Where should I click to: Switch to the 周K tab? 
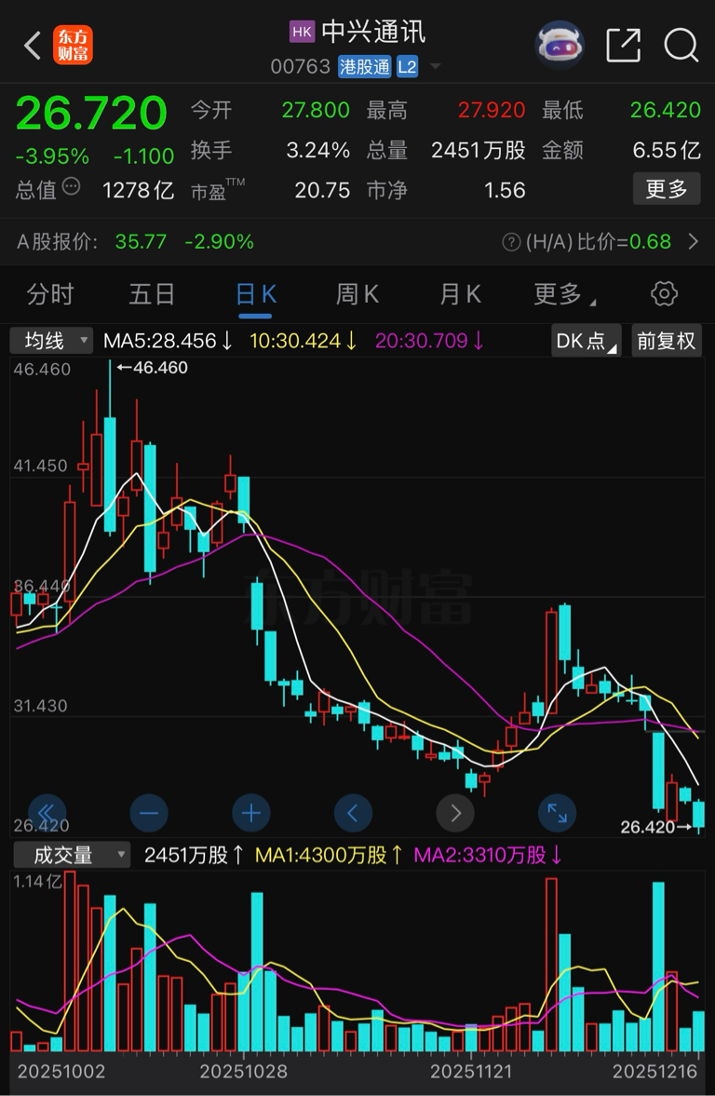pyautogui.click(x=357, y=294)
